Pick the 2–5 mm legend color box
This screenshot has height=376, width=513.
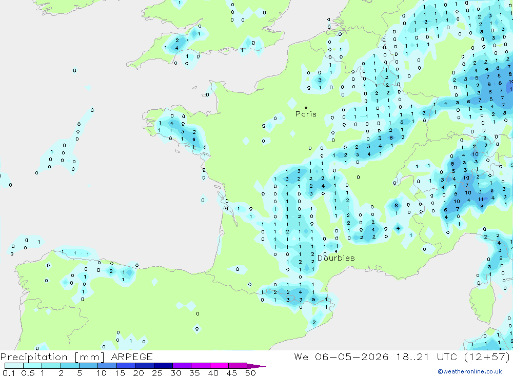click(70, 366)
